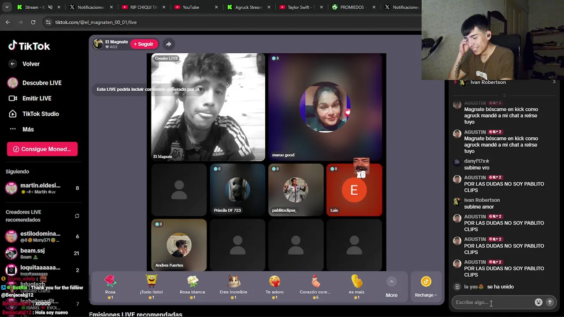Click the TikTok logo
564x317 pixels.
point(29,46)
